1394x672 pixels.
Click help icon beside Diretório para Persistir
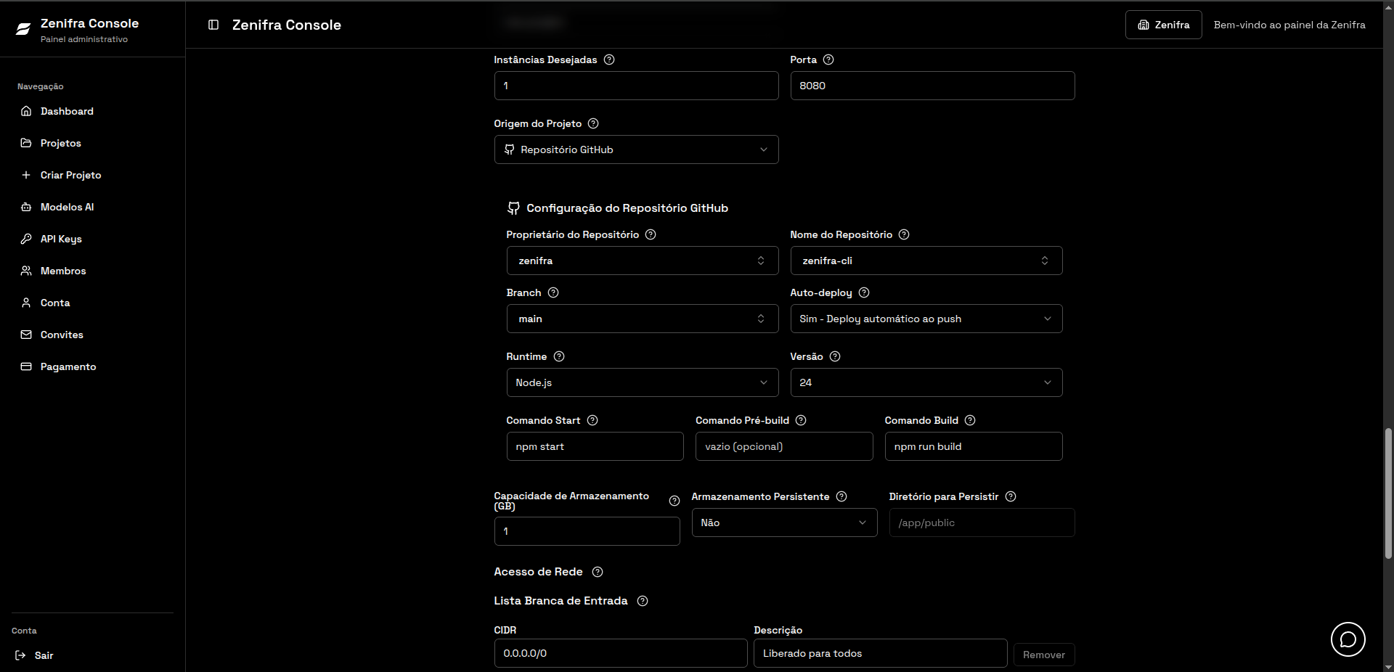1011,496
